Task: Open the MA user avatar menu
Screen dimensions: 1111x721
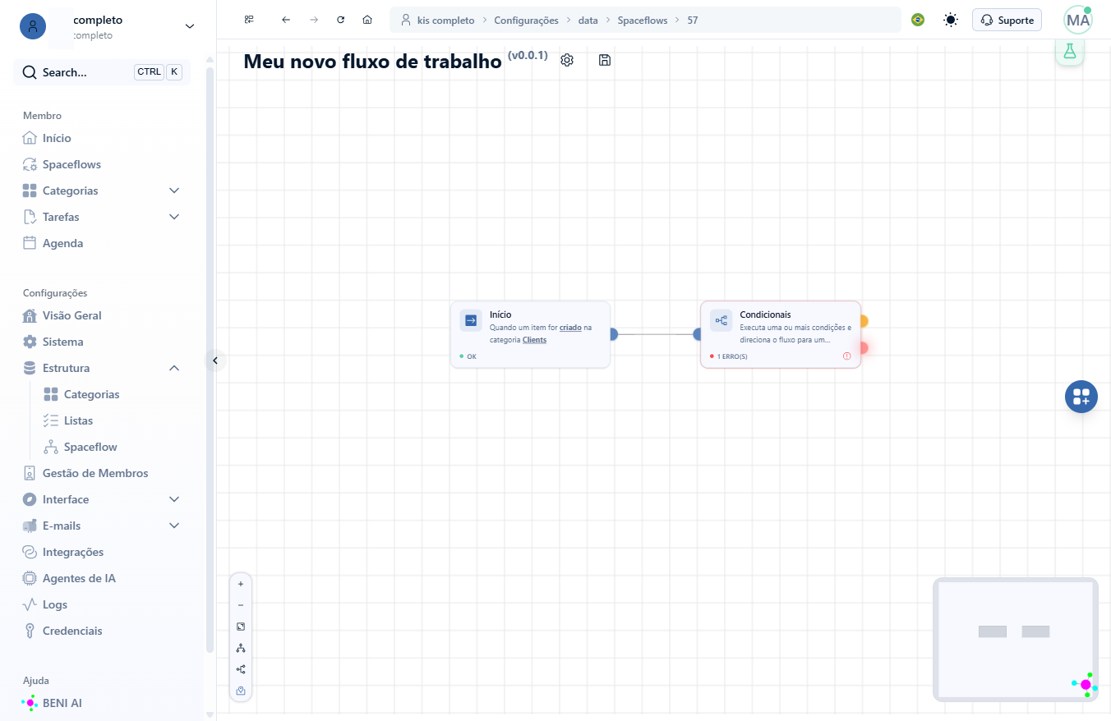Action: [1078, 20]
